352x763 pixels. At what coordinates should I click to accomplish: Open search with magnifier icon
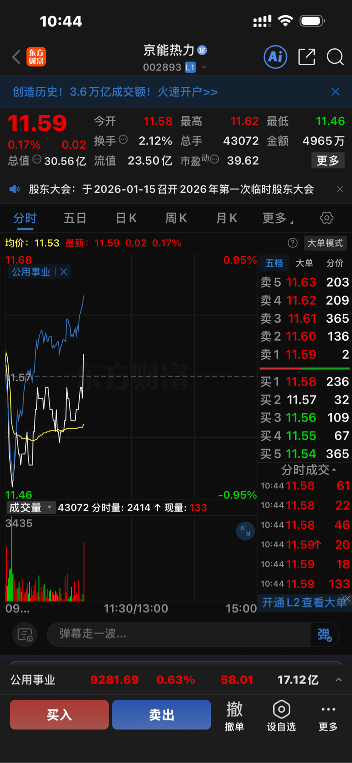(335, 57)
